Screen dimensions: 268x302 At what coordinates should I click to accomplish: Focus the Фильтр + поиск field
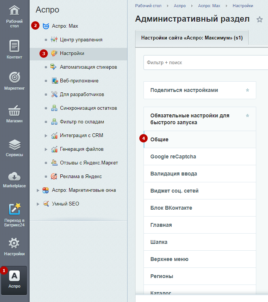coord(206,63)
